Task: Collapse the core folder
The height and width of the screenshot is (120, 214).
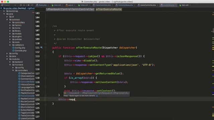Action: pyautogui.click(x=4, y=14)
